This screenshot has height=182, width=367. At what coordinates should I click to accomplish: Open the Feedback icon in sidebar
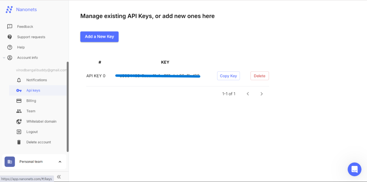(x=10, y=27)
